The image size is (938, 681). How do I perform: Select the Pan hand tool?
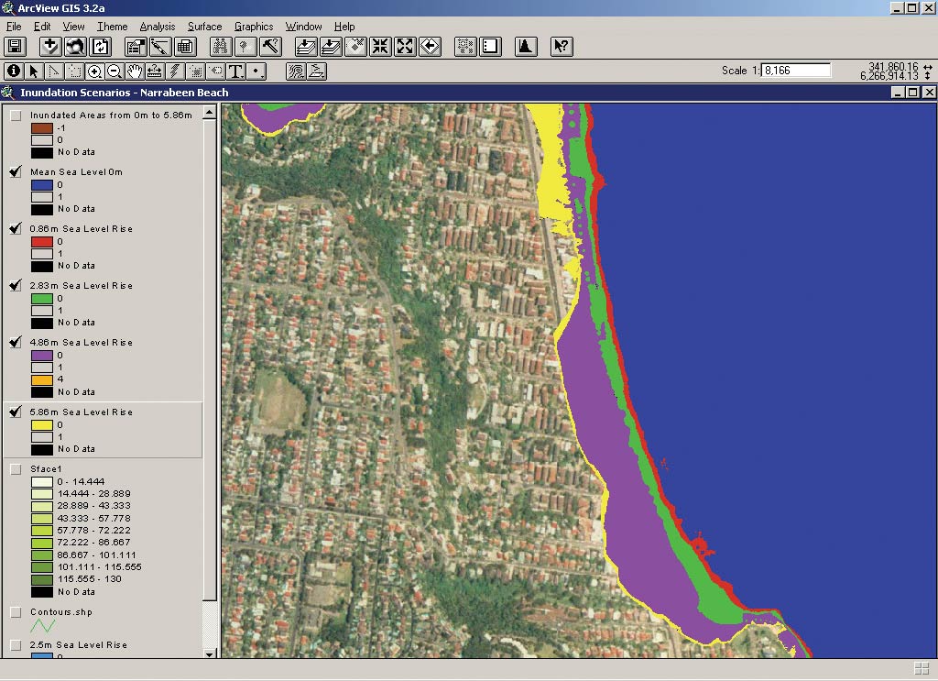pos(136,71)
